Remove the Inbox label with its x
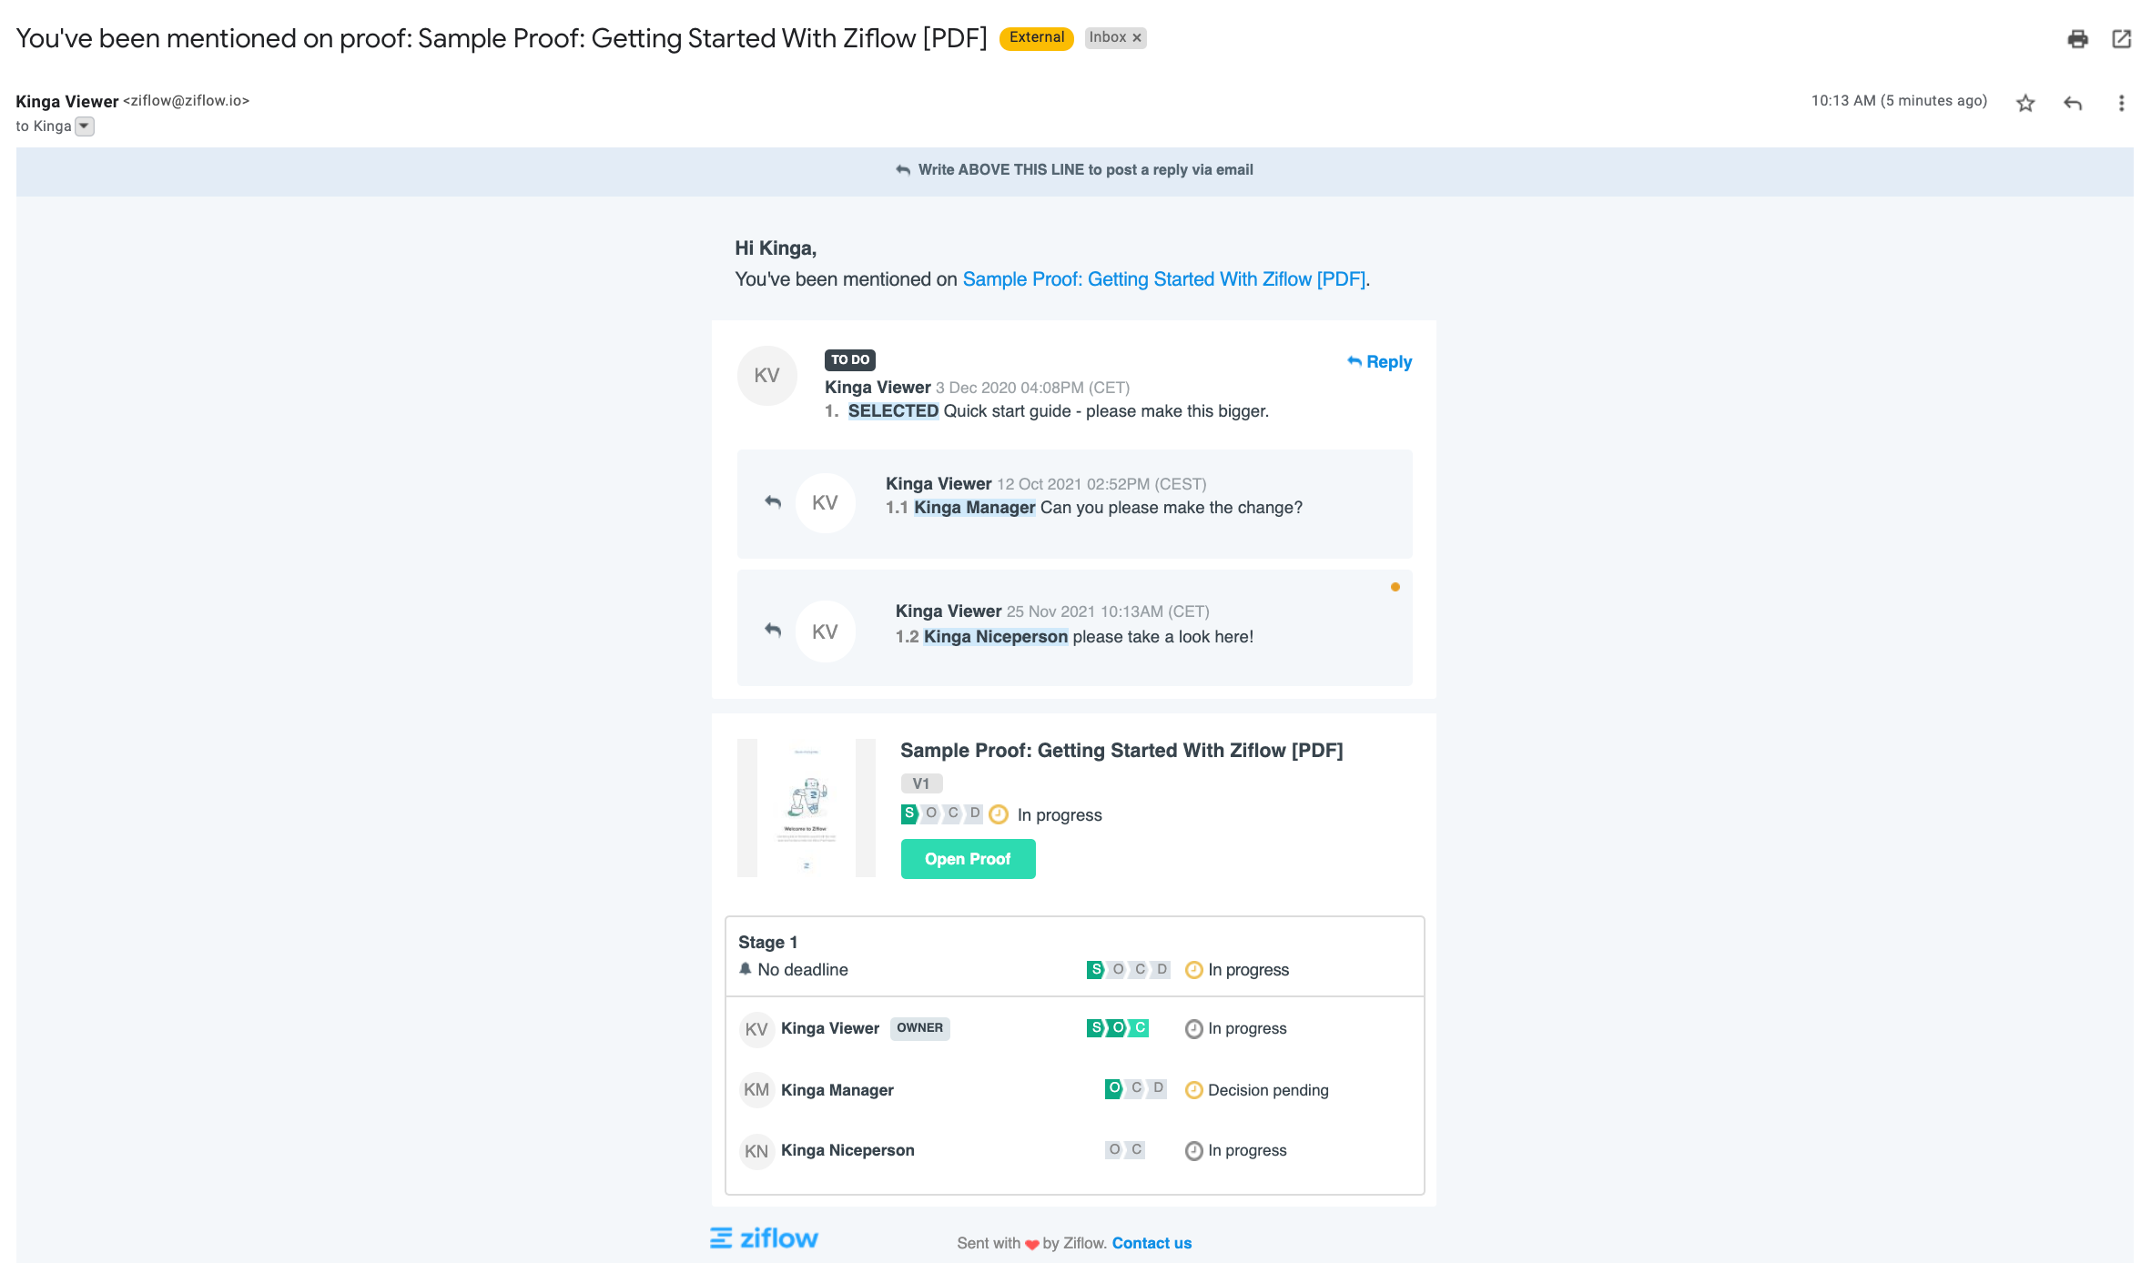 (1136, 38)
